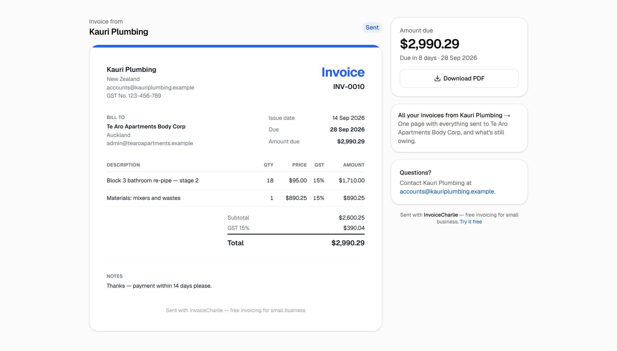
Task: Click the large Invoice heading
Action: click(x=343, y=72)
